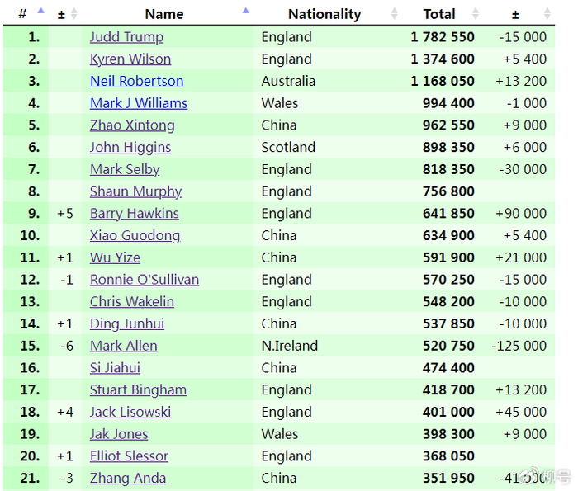Open Ding Junhui player page

127,323
